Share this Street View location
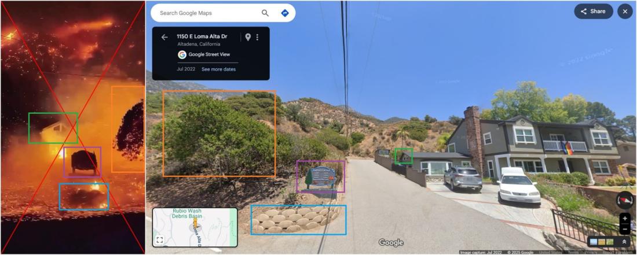637x255 pixels. coord(594,12)
